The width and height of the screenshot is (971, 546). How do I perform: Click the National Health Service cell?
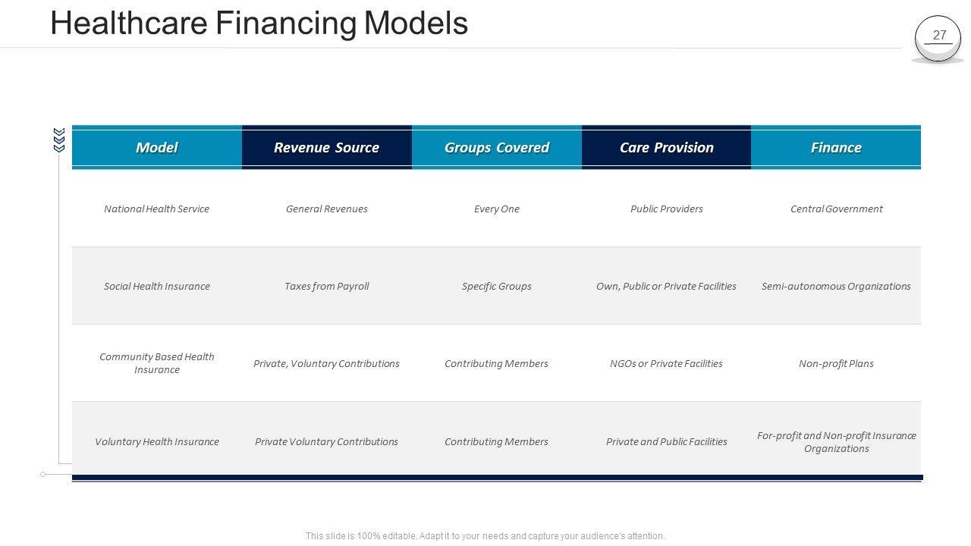pos(157,209)
